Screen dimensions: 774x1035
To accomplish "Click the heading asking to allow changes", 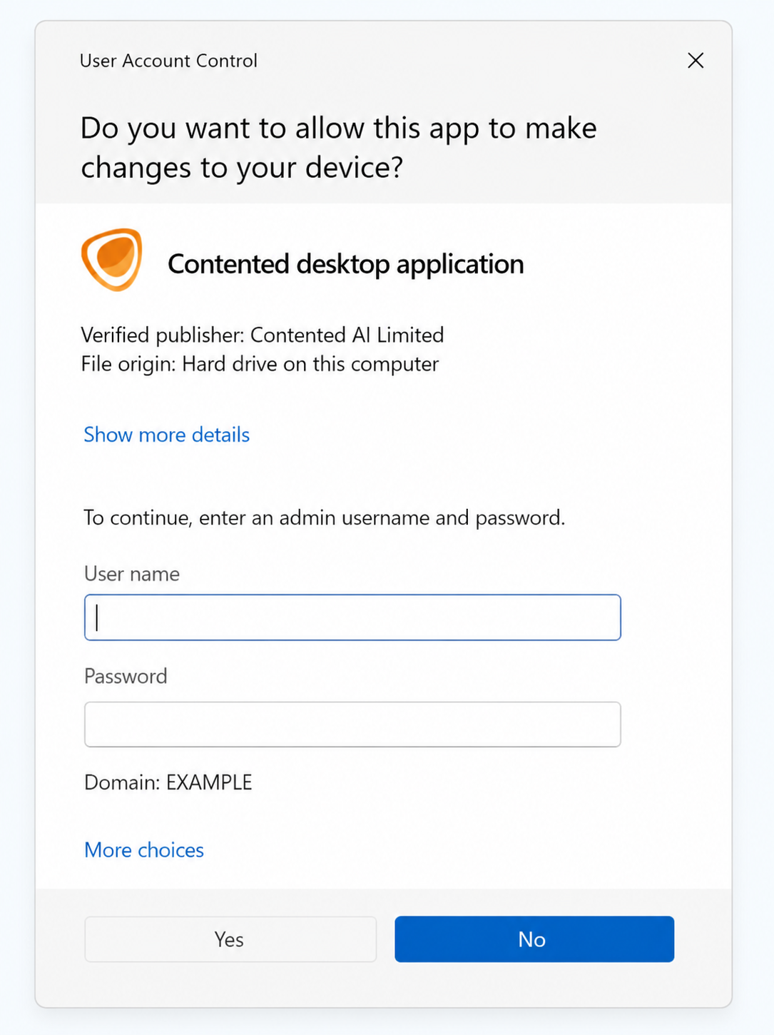I will tap(338, 148).
